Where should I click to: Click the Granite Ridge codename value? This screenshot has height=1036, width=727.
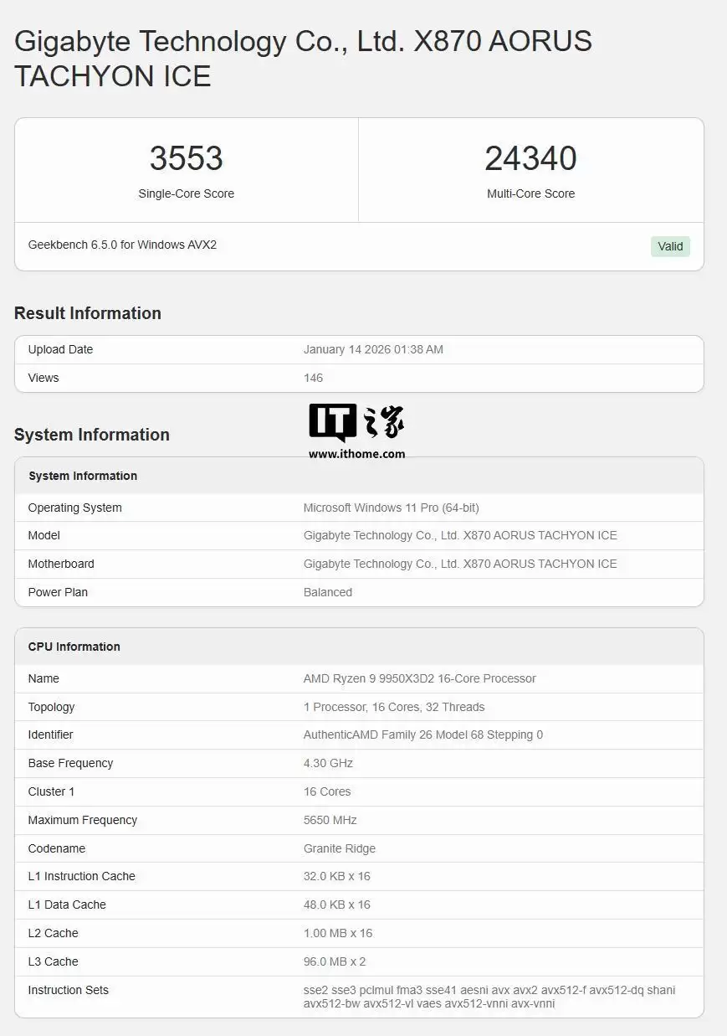339,848
